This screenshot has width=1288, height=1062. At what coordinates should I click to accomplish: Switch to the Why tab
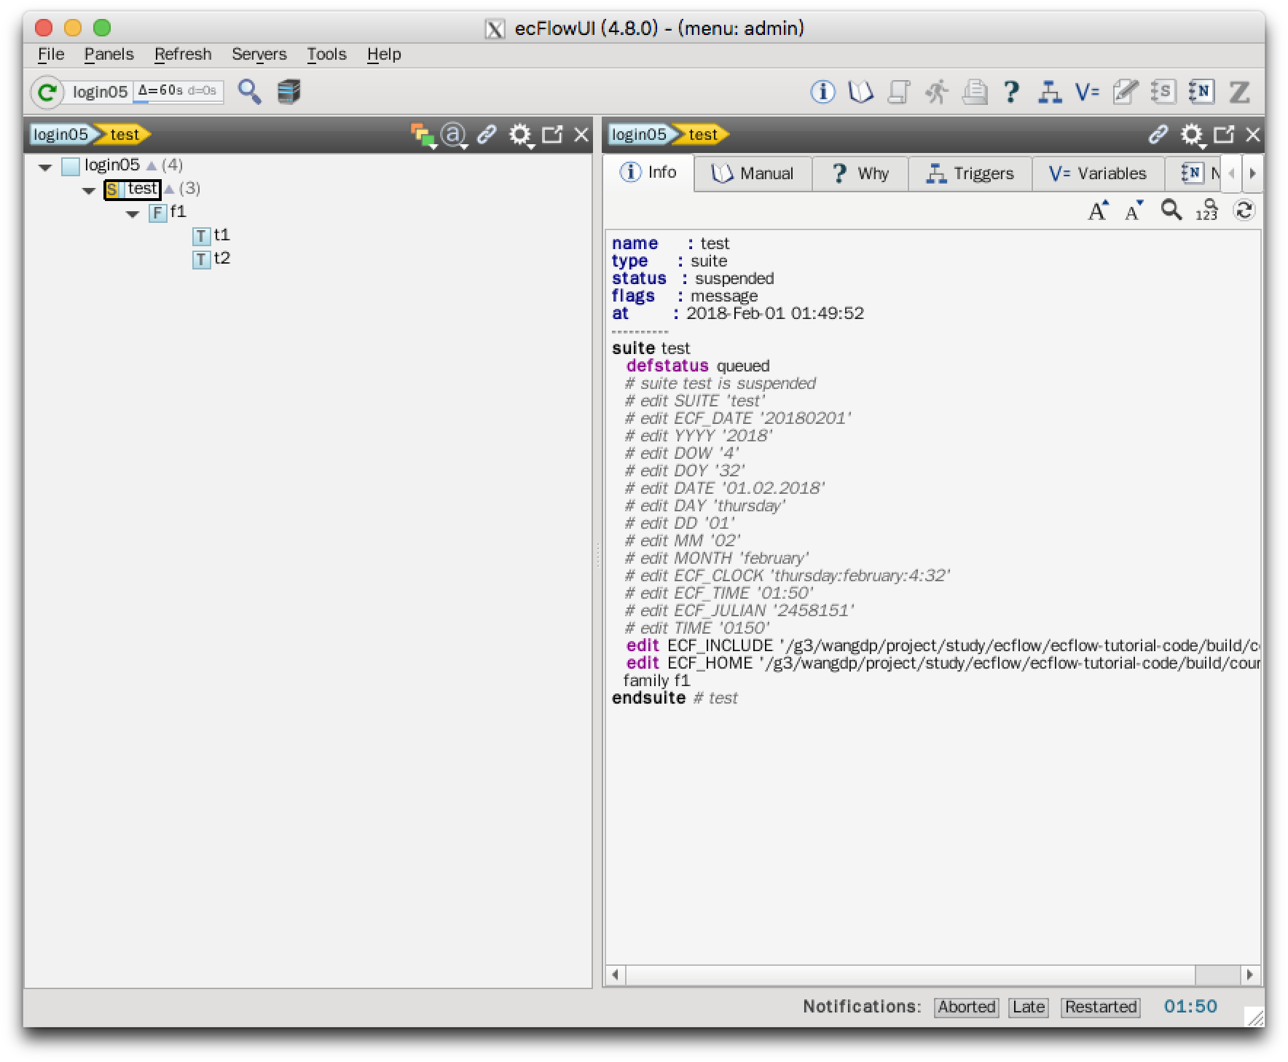point(860,173)
